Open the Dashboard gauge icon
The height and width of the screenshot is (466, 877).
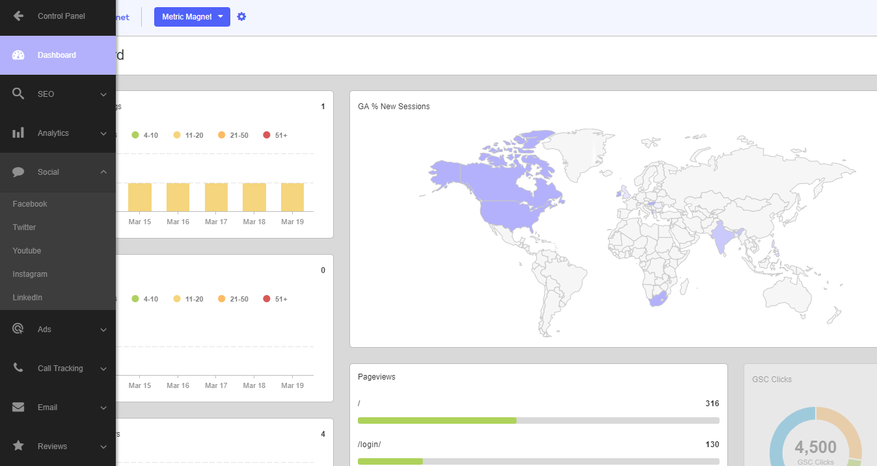click(x=18, y=55)
